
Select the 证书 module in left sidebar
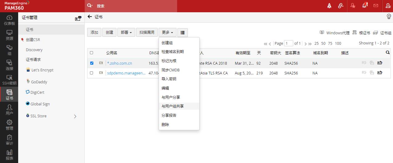[9, 95]
